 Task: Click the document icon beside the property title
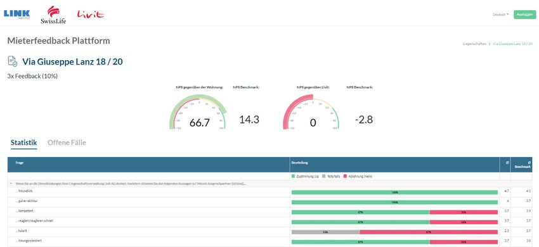point(13,61)
